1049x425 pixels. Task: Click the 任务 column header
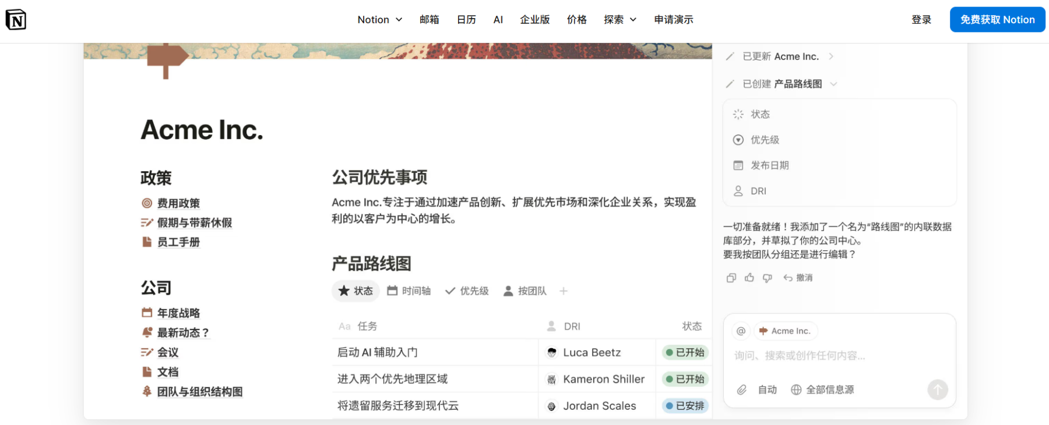pyautogui.click(x=358, y=326)
